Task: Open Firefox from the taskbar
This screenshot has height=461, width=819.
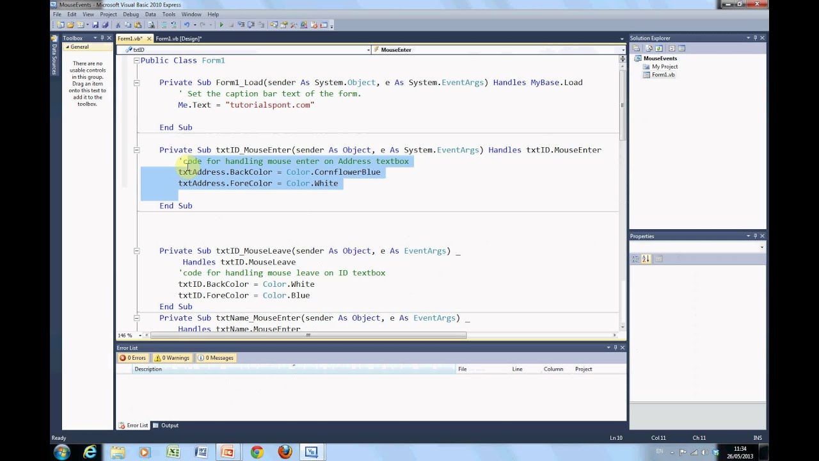Action: [x=285, y=452]
